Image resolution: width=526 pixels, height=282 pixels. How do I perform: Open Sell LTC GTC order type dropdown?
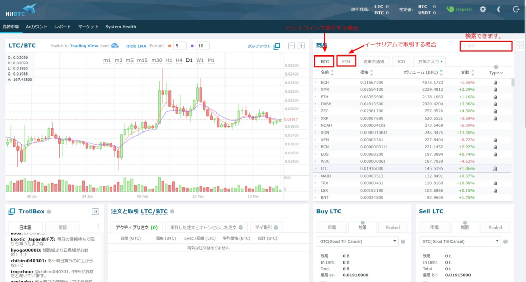(460, 241)
